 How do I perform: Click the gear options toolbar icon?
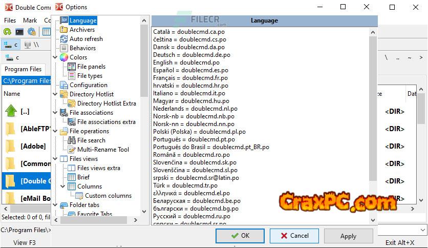point(32,32)
